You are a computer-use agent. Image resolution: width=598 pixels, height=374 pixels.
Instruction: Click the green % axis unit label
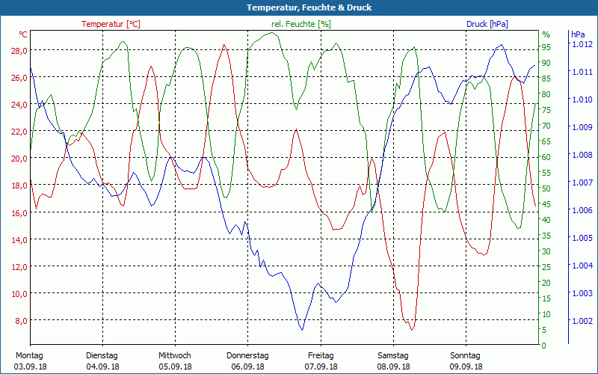[546, 34]
